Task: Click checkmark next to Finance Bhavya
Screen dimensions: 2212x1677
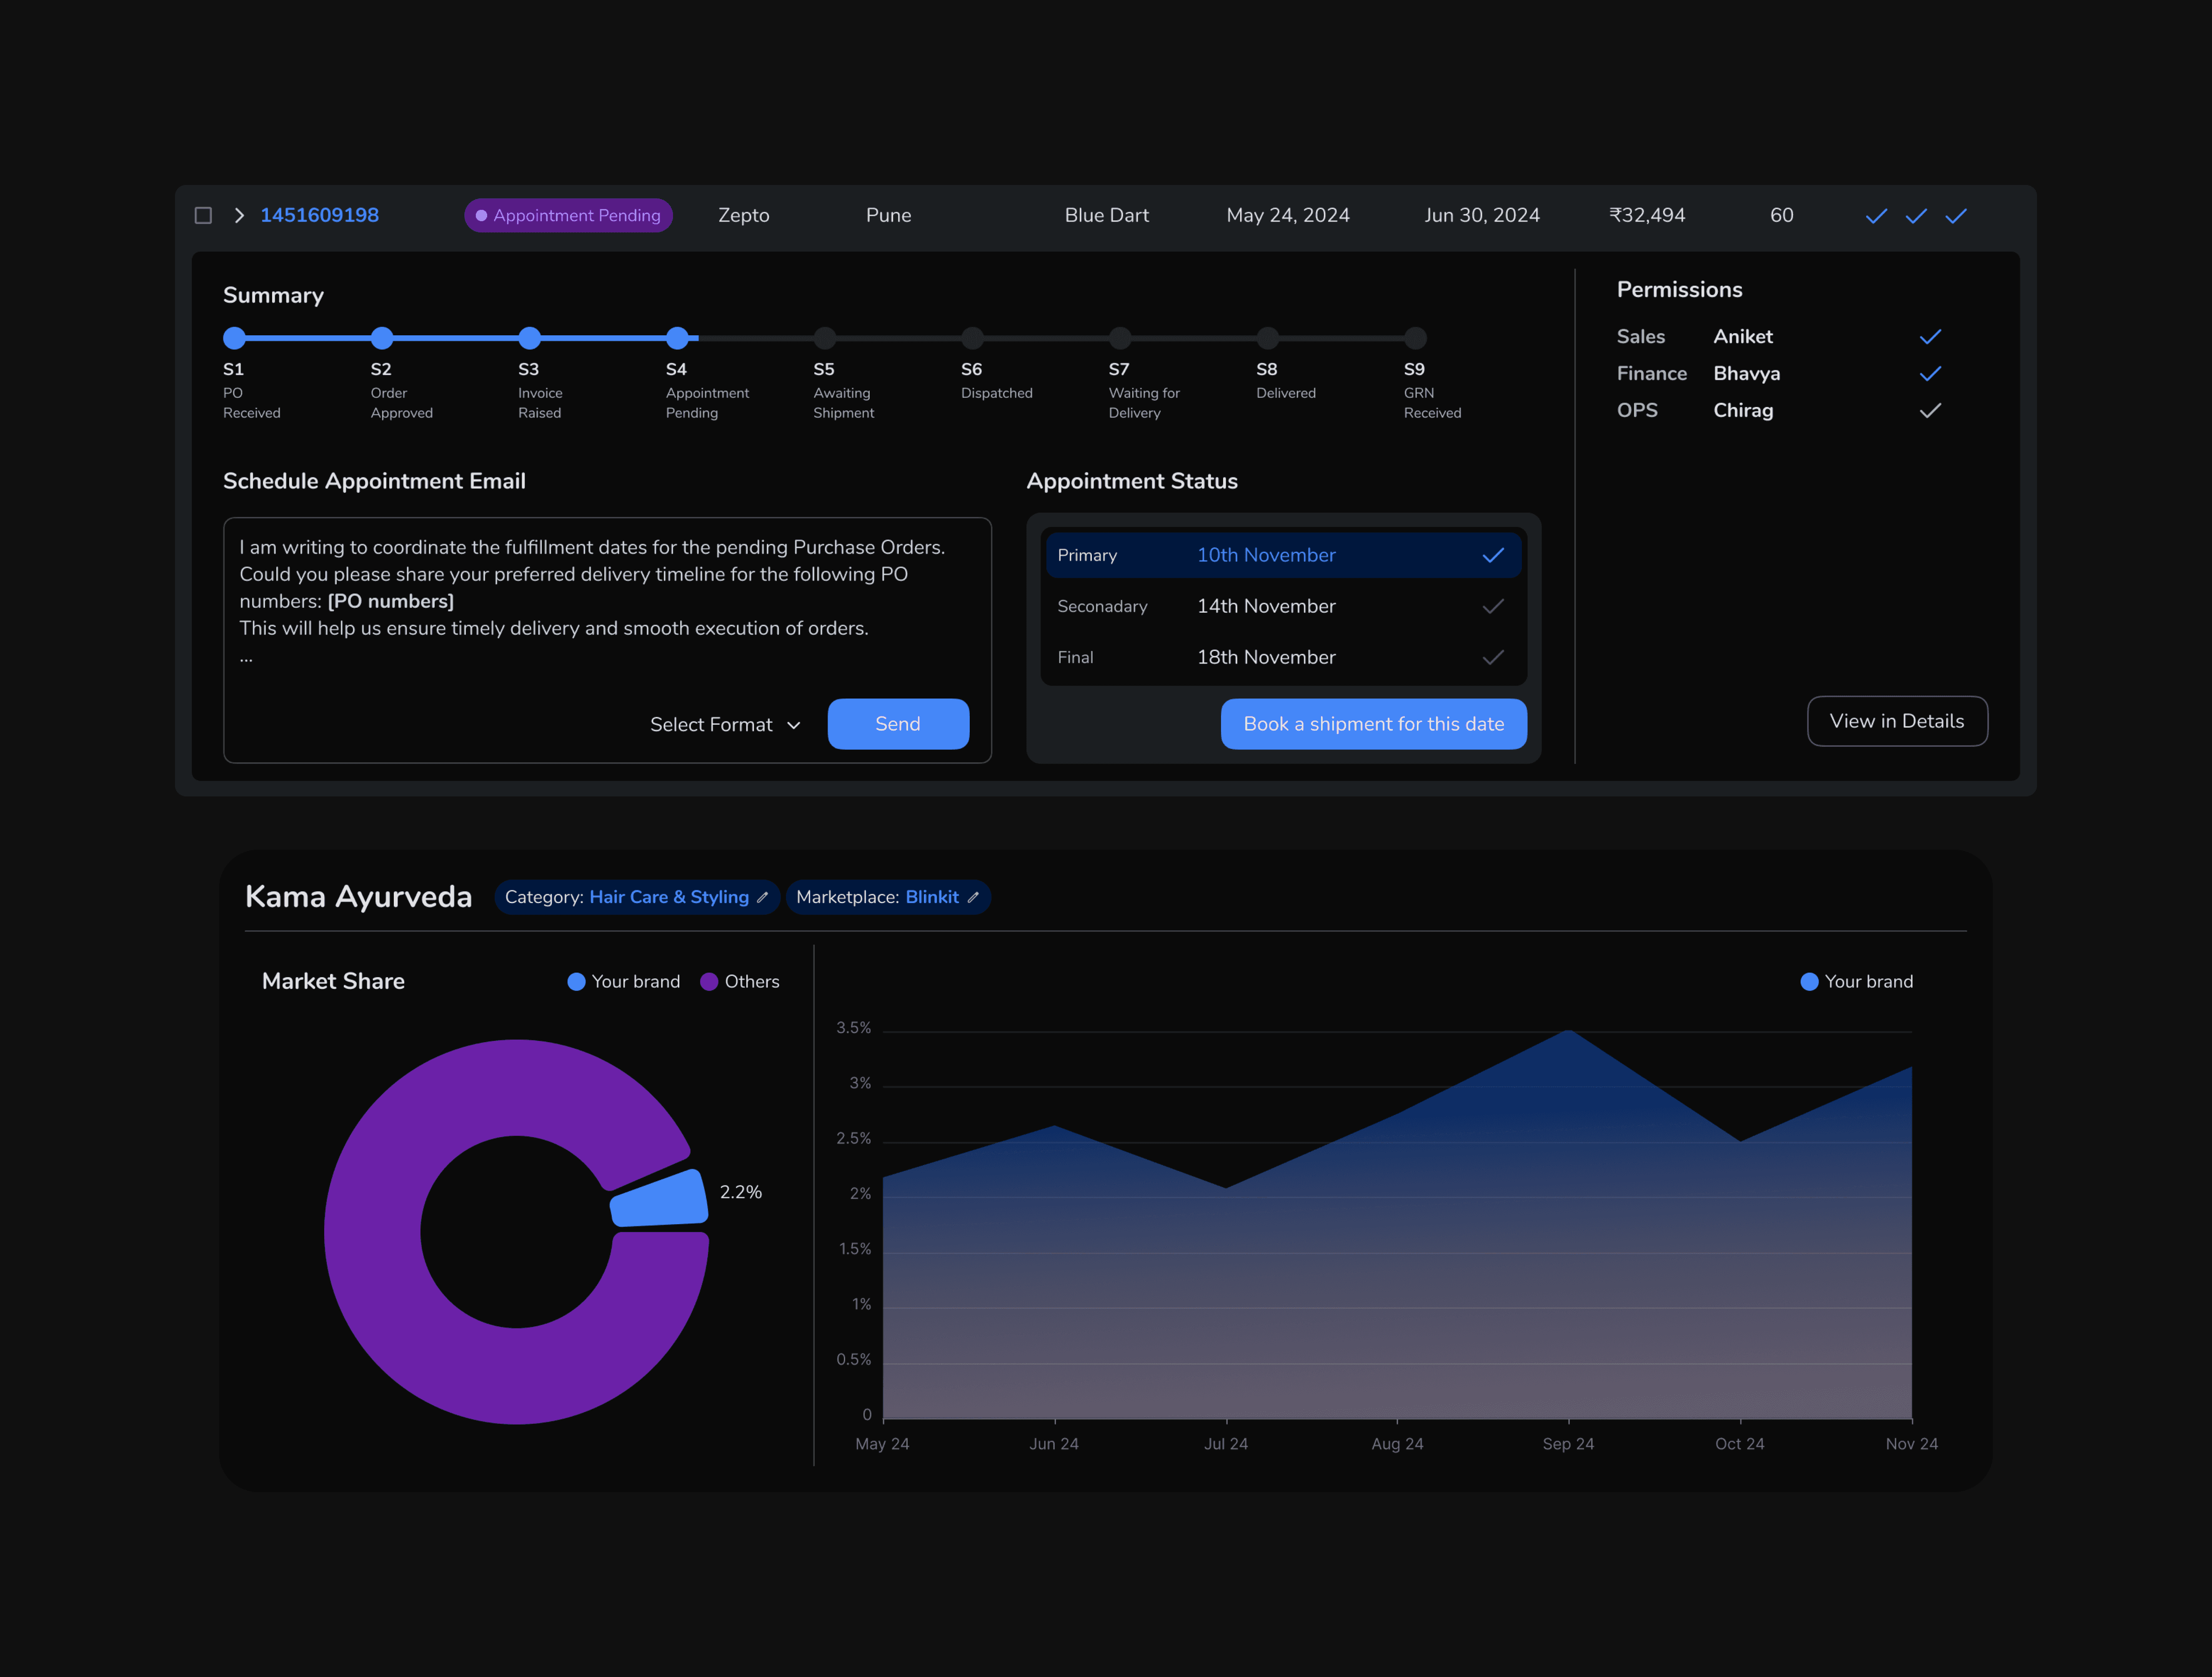Action: coord(1930,374)
